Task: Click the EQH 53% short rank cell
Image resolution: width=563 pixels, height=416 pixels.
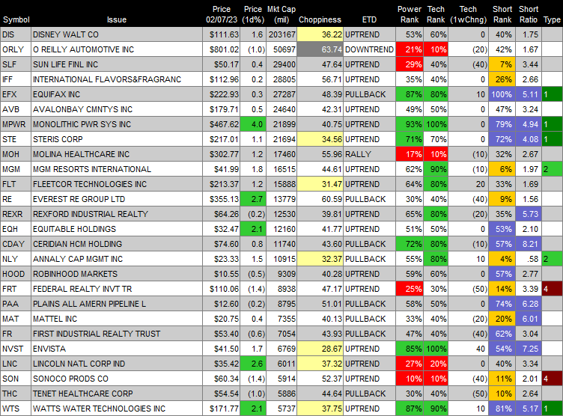Action: tap(502, 229)
